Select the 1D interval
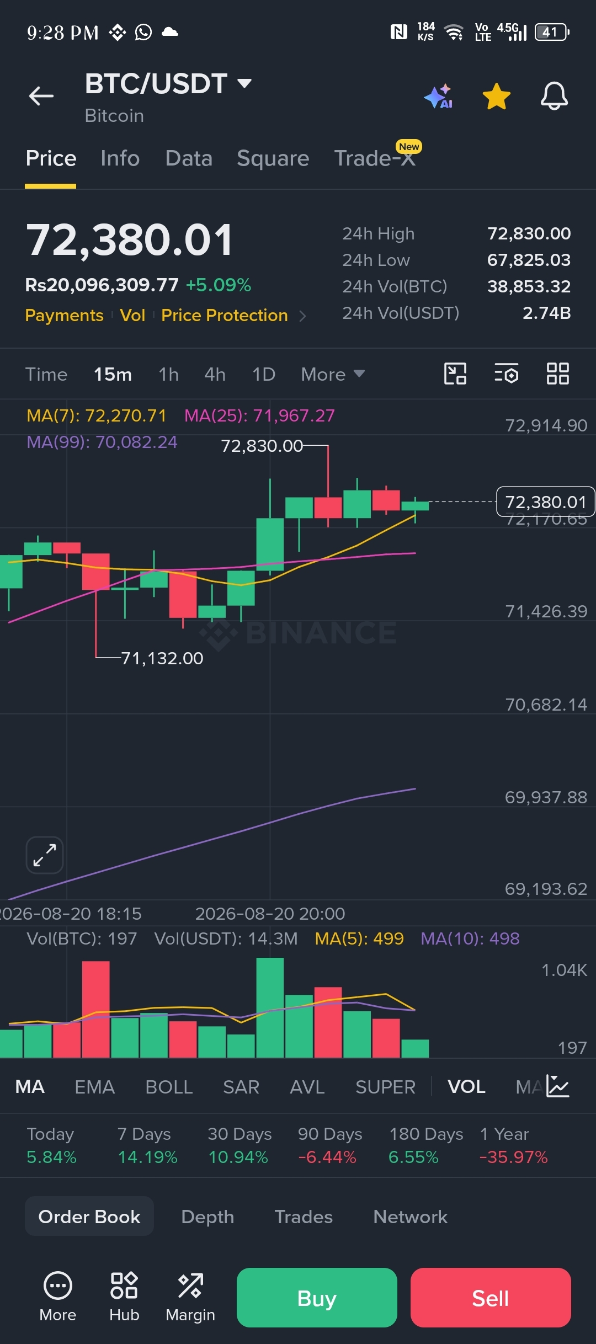The image size is (596, 1344). 264,374
